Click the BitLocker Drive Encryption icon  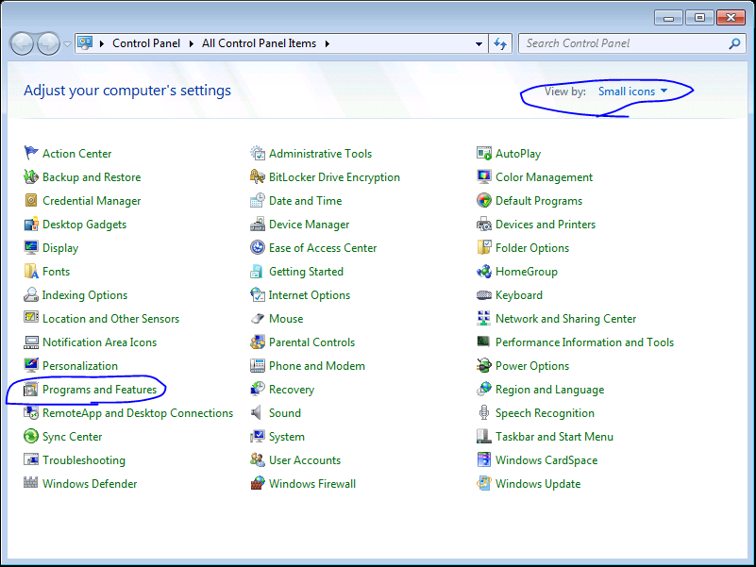(258, 176)
